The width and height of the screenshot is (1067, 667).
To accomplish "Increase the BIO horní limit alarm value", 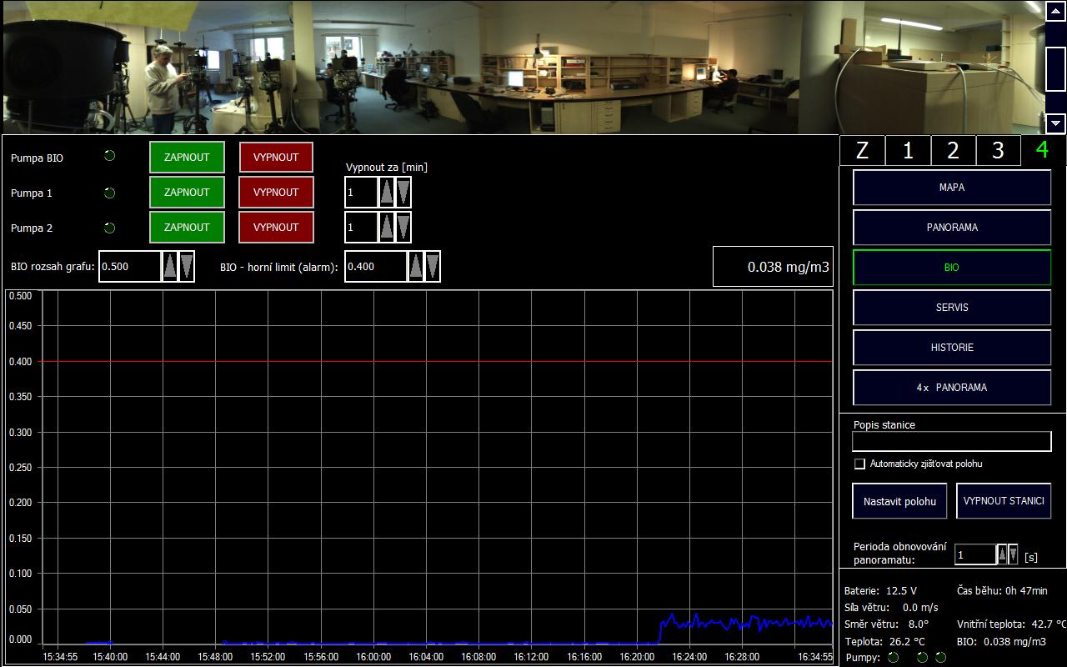I will 416,267.
